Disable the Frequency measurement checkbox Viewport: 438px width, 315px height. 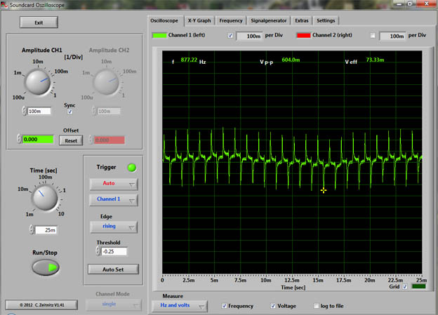click(225, 306)
